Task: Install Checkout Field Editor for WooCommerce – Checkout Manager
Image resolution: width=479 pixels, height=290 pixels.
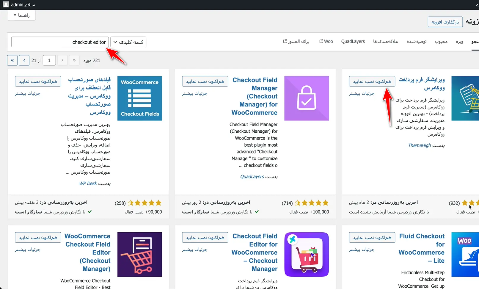Action: [x=205, y=237]
